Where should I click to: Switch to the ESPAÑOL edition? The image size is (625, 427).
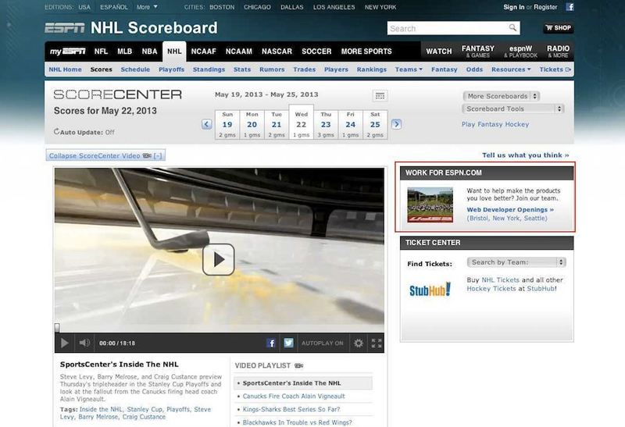114,7
